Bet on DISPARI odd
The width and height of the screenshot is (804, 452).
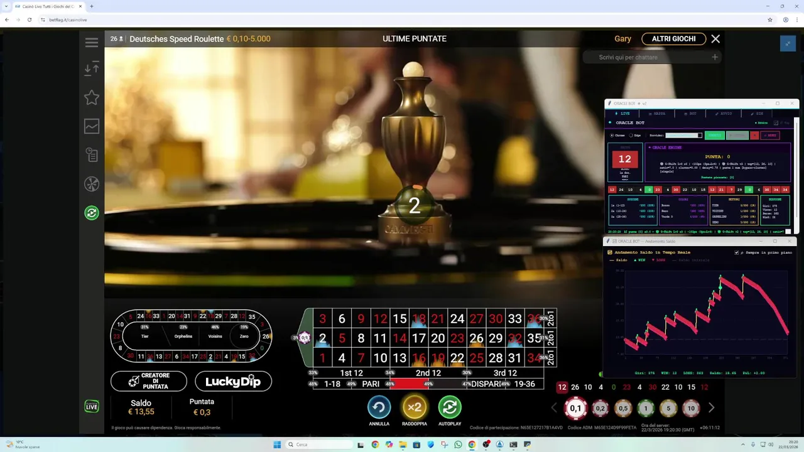[x=486, y=384]
